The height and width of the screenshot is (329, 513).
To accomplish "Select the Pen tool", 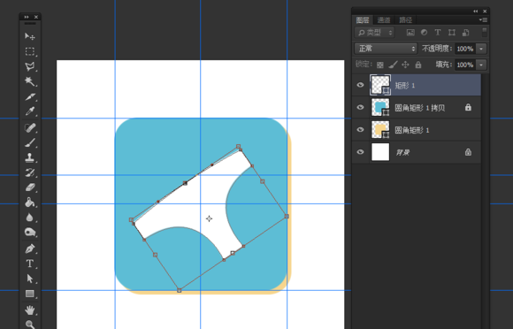I will pyautogui.click(x=30, y=249).
